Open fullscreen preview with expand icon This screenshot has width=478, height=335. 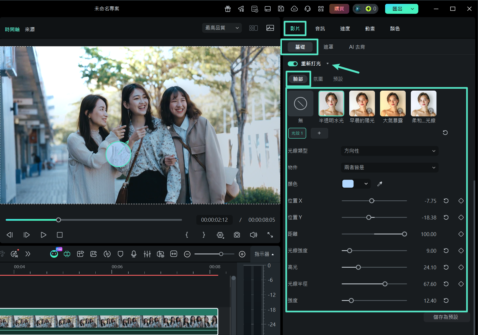270,235
